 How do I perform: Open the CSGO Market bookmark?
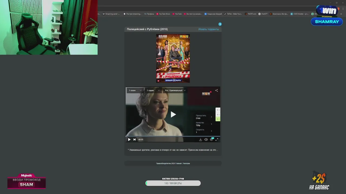click(300, 14)
